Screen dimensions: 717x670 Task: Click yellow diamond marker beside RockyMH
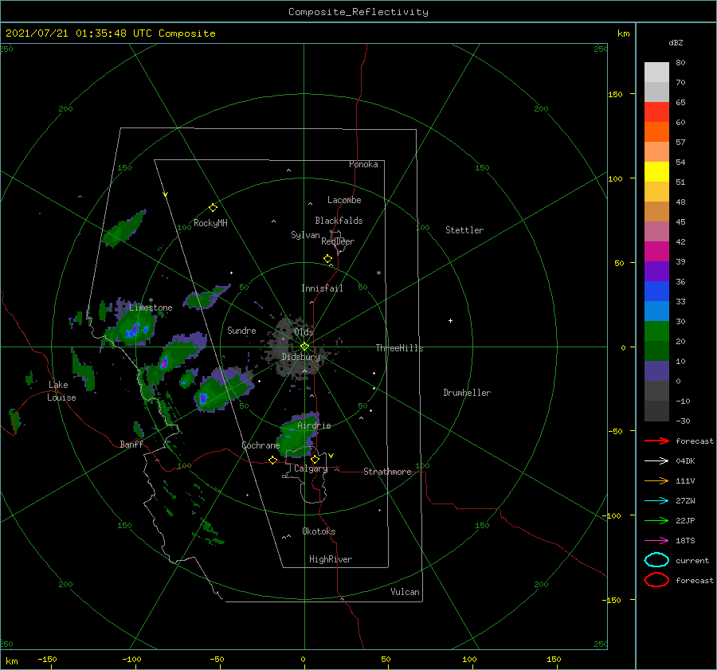point(213,208)
